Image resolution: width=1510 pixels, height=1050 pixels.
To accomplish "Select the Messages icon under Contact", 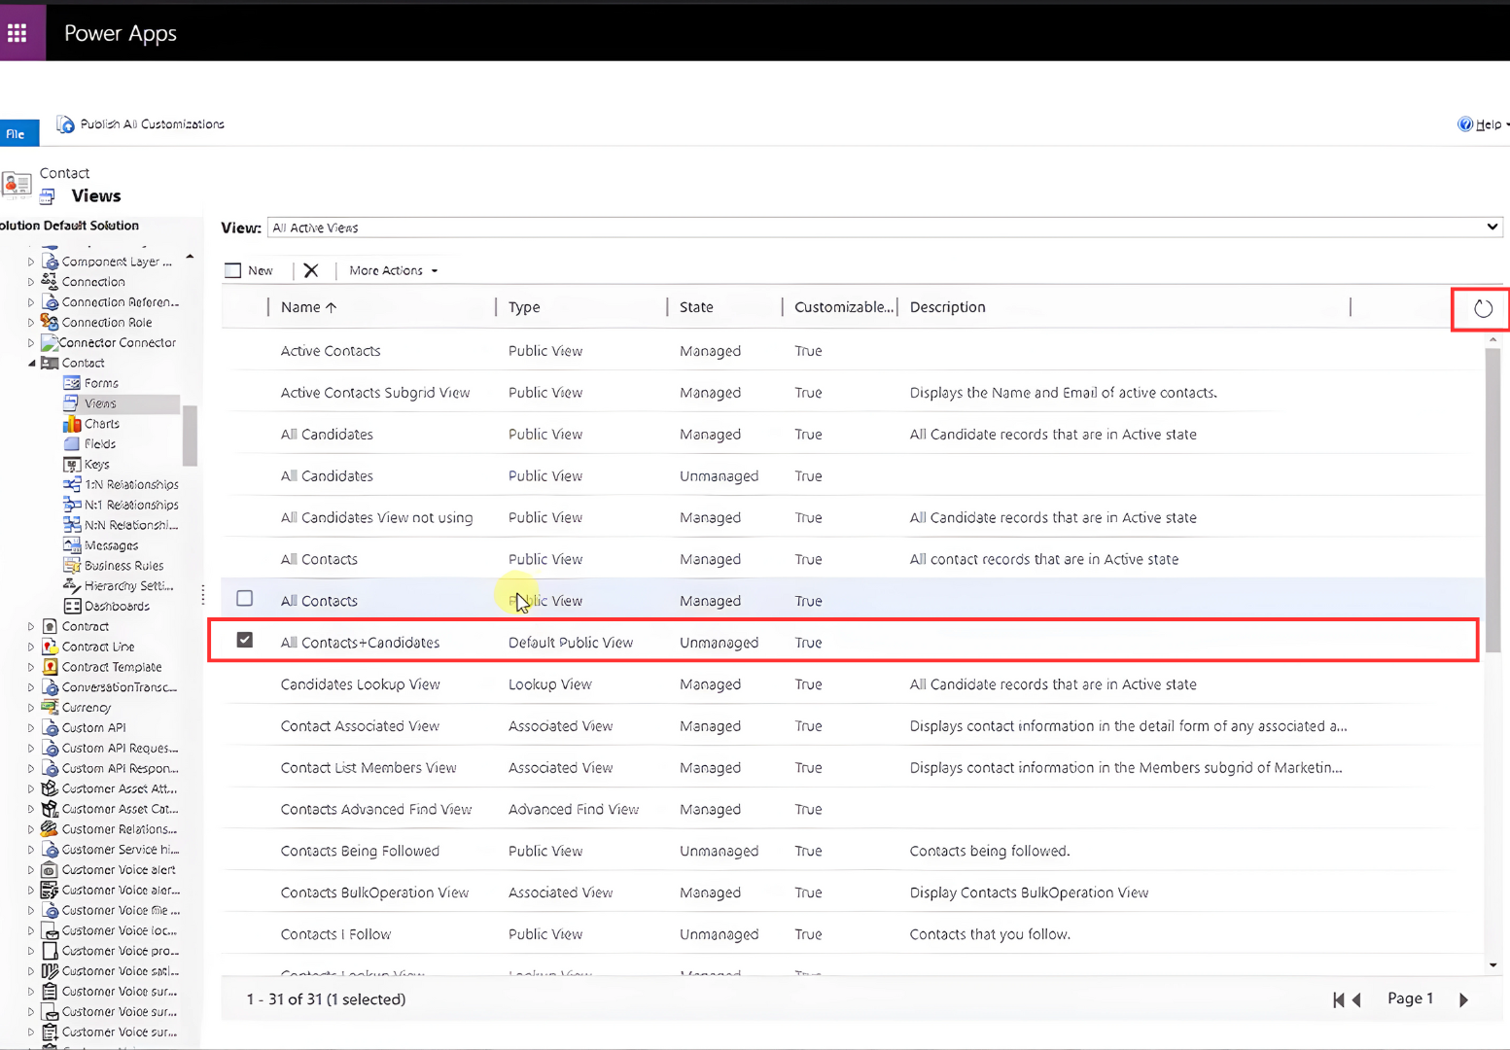I will coord(72,545).
